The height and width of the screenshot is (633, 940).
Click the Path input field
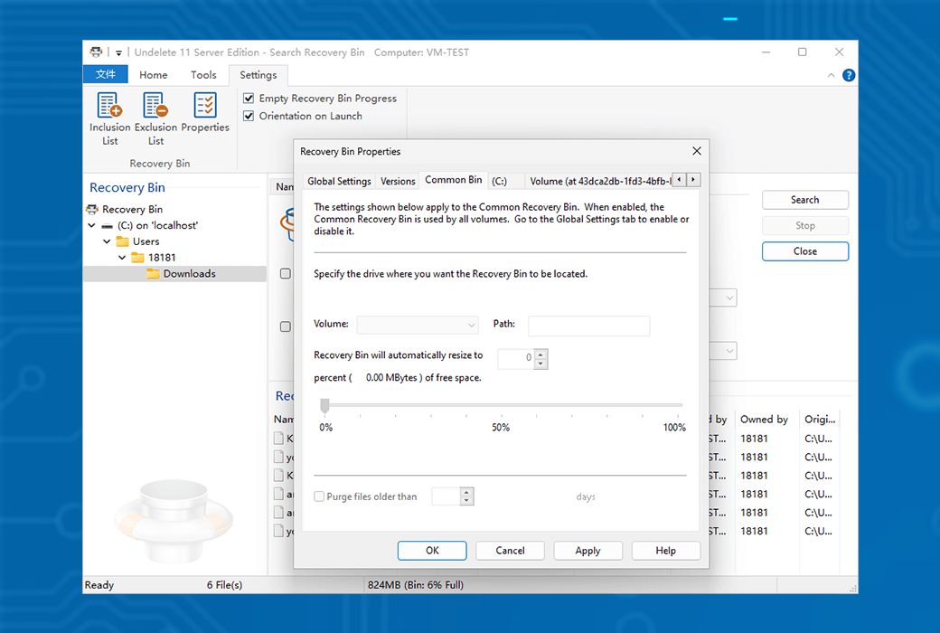tap(588, 326)
